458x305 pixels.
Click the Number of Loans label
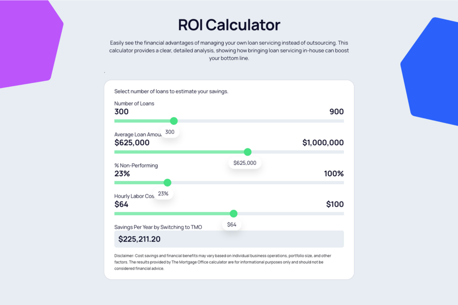point(134,103)
